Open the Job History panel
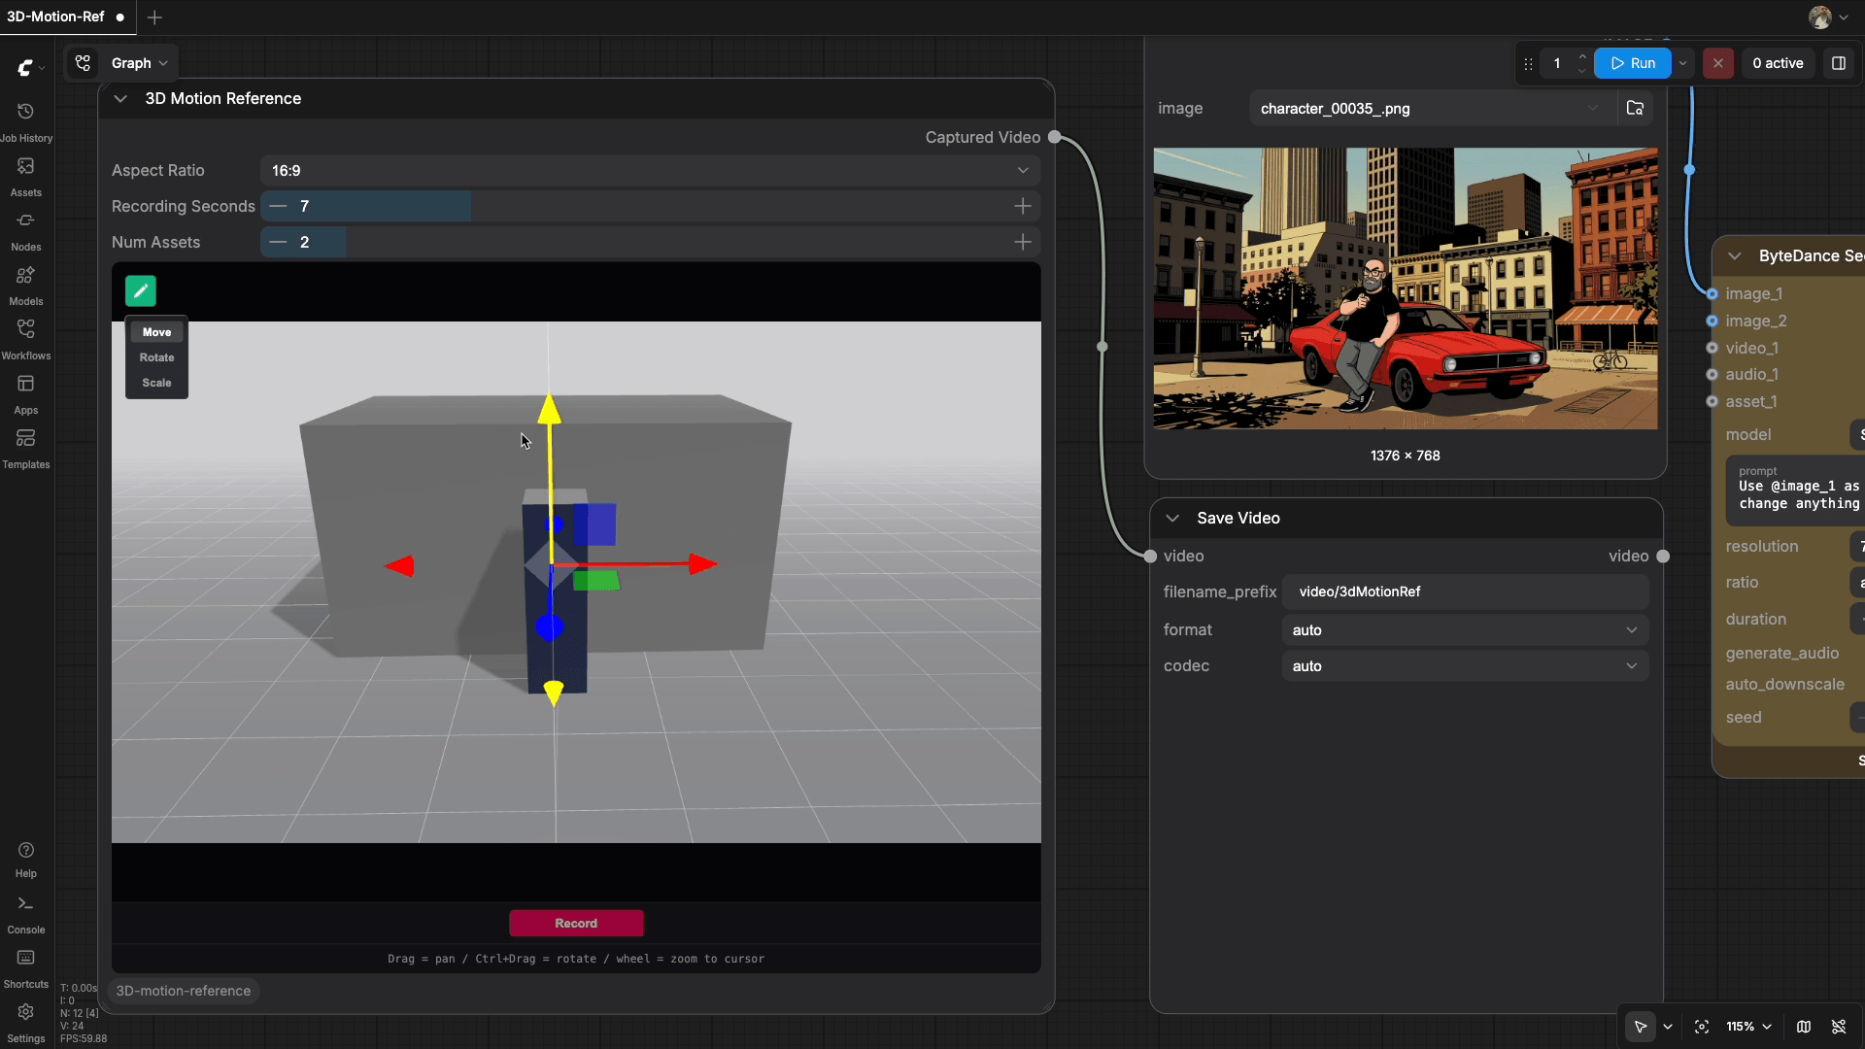 pos(26,122)
